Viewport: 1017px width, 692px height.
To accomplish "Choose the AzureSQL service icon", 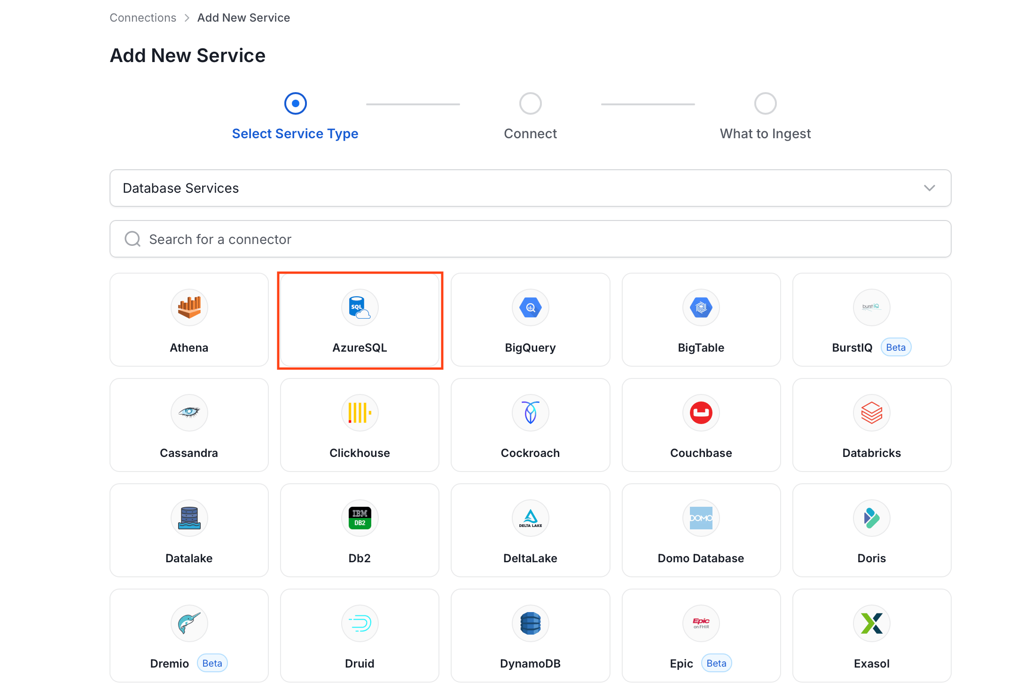I will 360,307.
